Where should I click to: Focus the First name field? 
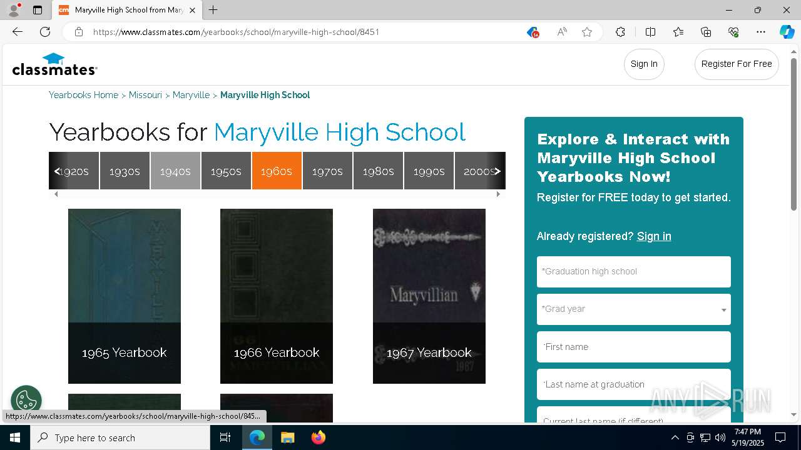click(634, 347)
